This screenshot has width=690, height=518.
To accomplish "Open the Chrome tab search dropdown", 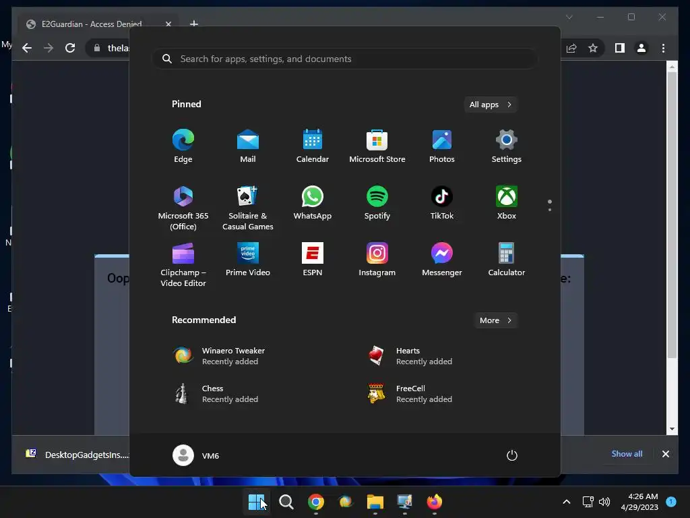I will tap(569, 17).
